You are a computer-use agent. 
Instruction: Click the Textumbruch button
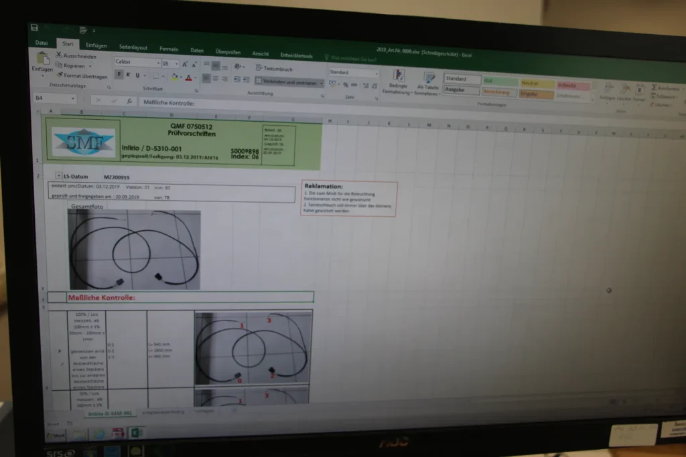[274, 69]
